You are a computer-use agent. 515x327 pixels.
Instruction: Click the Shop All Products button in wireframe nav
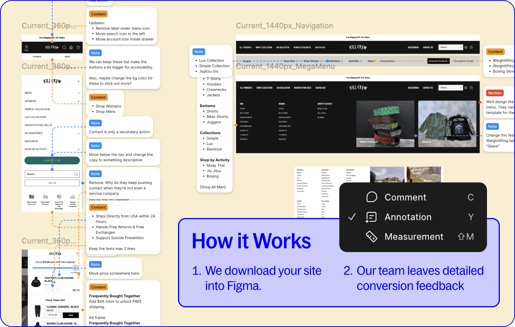coord(439,61)
